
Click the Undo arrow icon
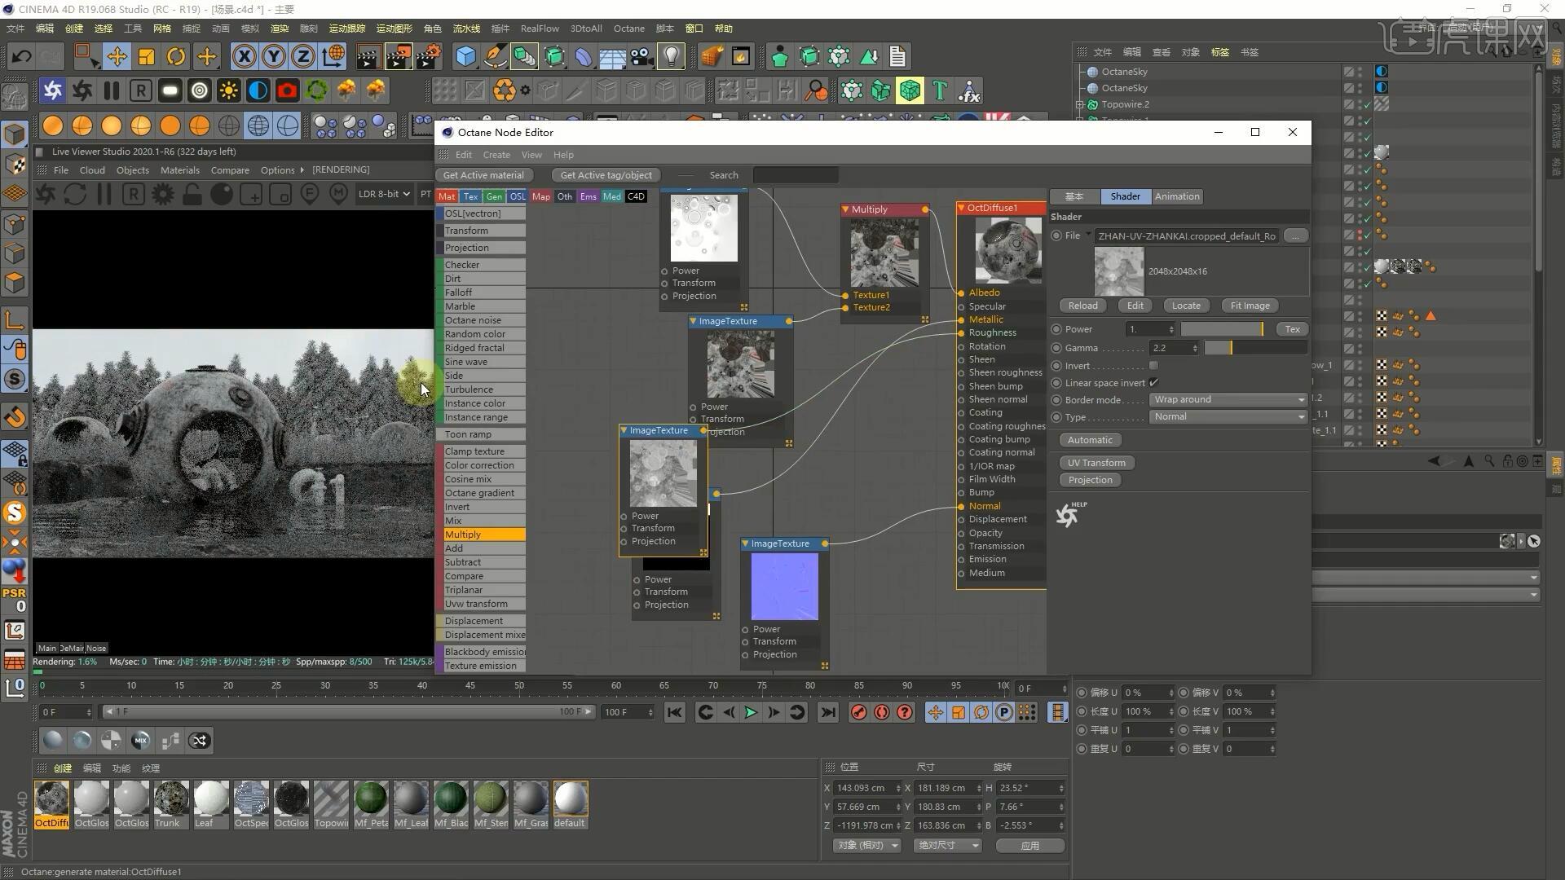coord(22,56)
